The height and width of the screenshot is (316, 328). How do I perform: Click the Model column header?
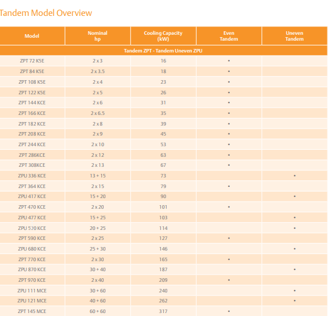[32, 36]
